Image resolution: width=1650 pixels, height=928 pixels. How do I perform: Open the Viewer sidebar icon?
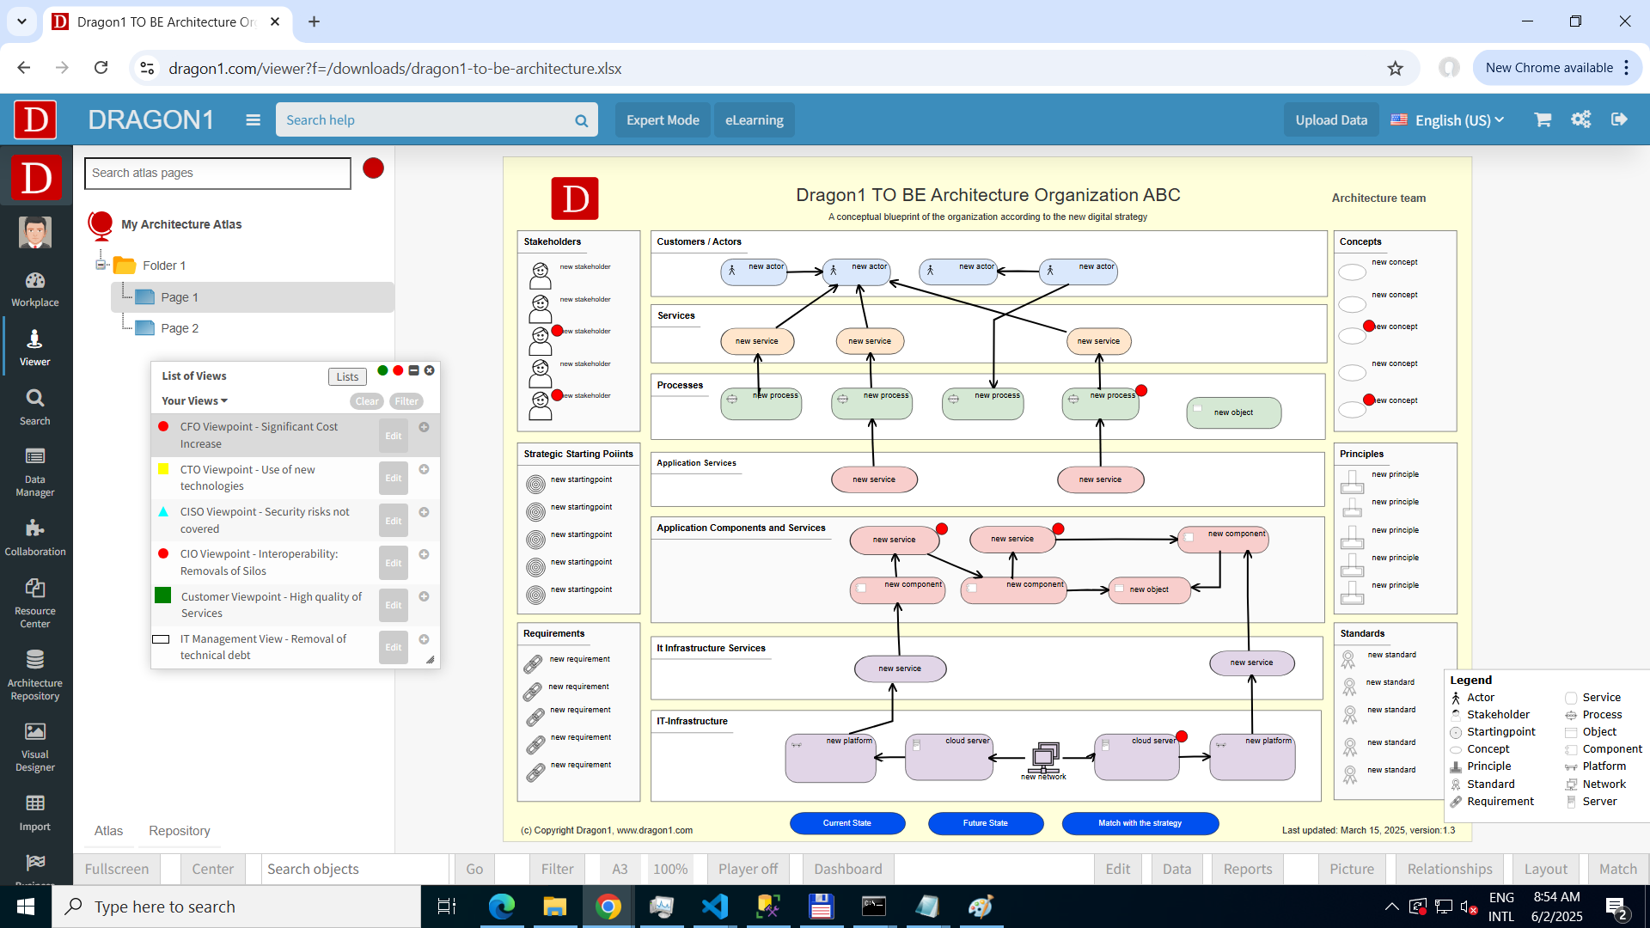tap(35, 348)
